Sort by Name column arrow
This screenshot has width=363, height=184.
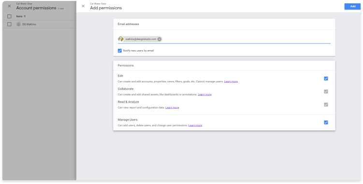pos(25,16)
